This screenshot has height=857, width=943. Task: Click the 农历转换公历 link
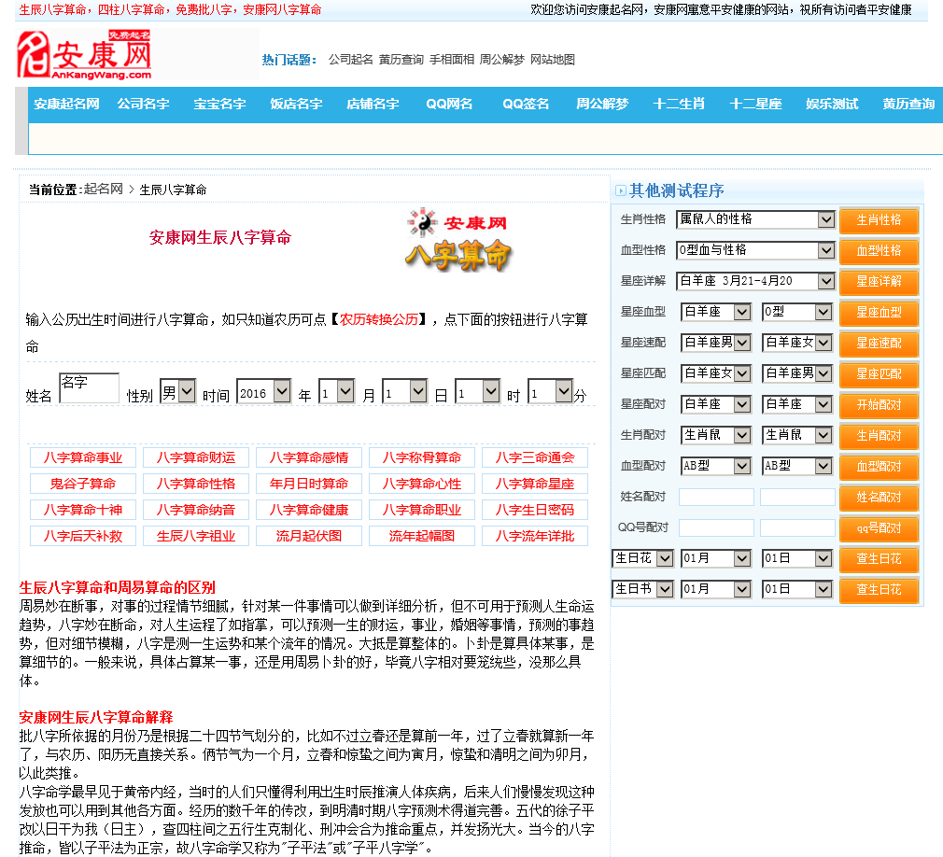point(379,319)
